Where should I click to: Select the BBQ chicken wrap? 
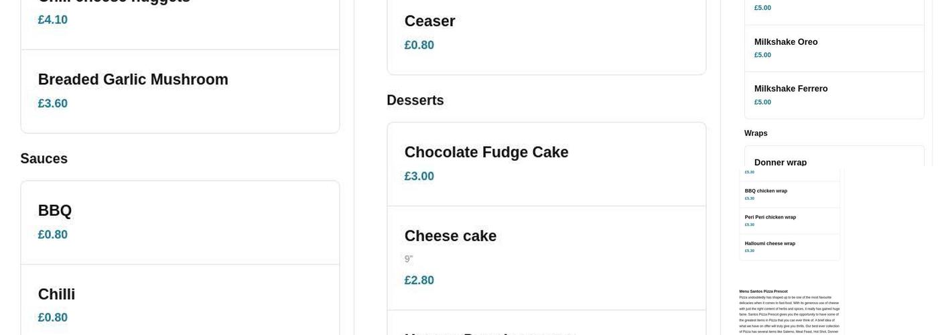766,191
